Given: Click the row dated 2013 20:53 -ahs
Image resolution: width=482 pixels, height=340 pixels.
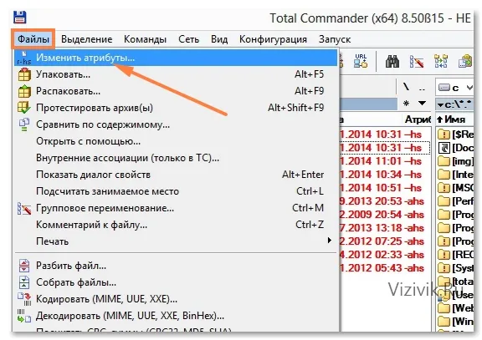Looking at the screenshot, I should (385, 201).
